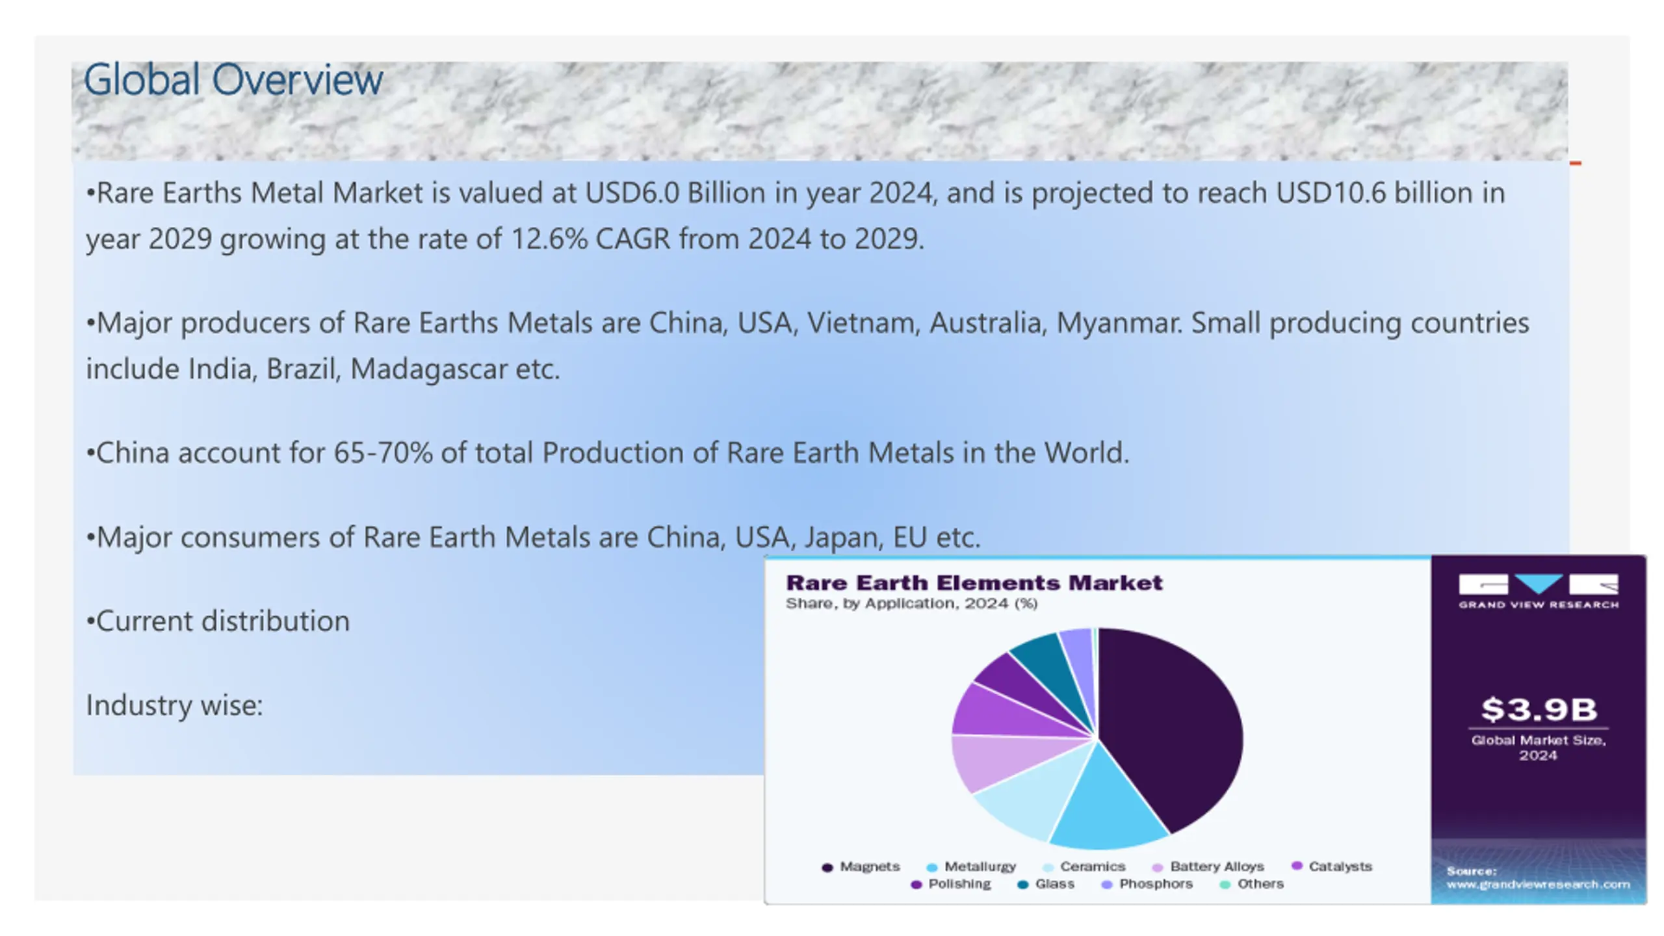Click the 'Industry wise:' text
This screenshot has width=1664, height=936.
tap(174, 705)
